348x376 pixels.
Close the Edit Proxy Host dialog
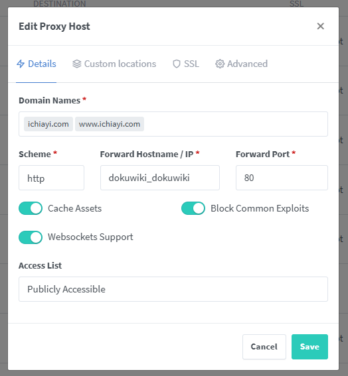(x=320, y=26)
